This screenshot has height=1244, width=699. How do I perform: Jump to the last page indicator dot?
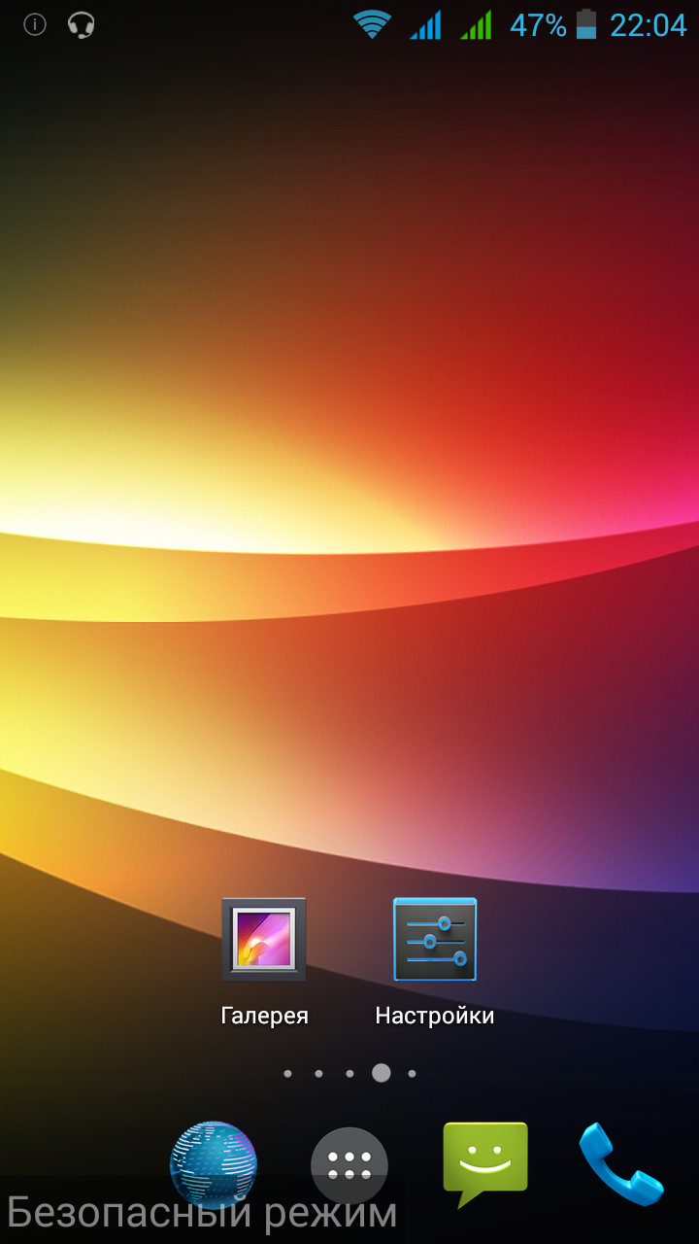(x=412, y=1074)
